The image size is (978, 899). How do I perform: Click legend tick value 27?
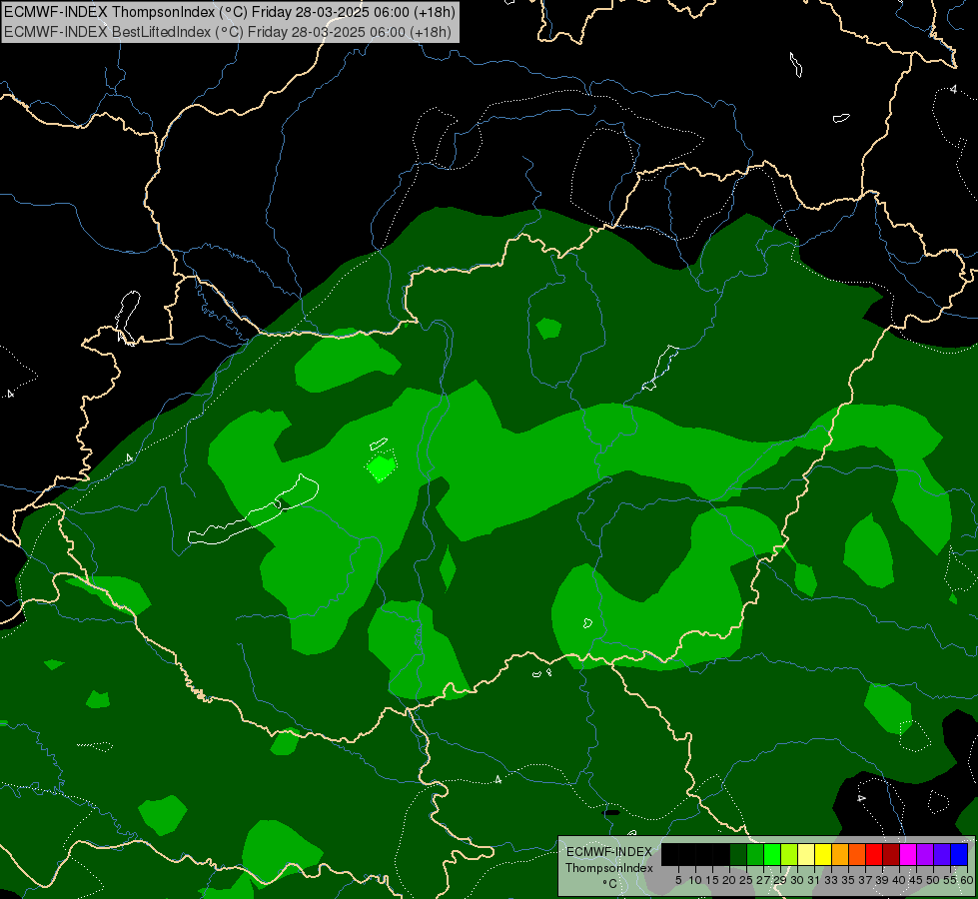763,880
